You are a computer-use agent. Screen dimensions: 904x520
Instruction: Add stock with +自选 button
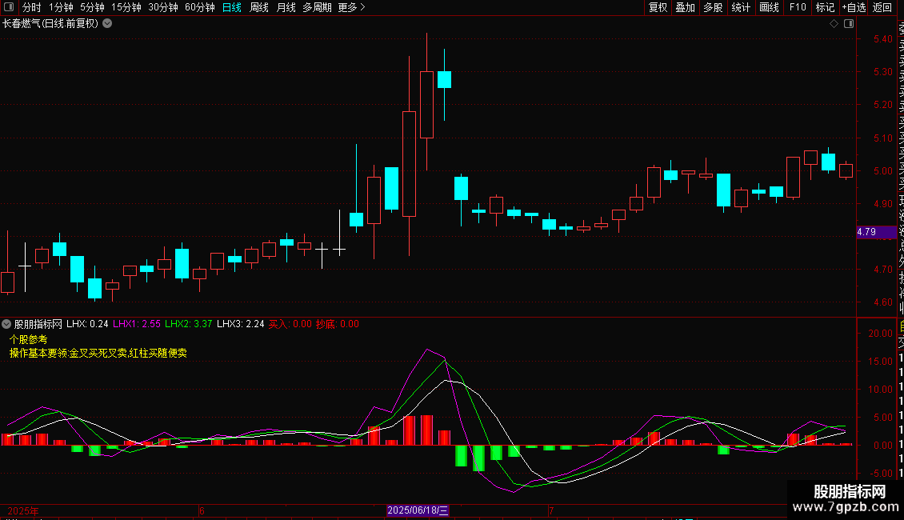[854, 7]
